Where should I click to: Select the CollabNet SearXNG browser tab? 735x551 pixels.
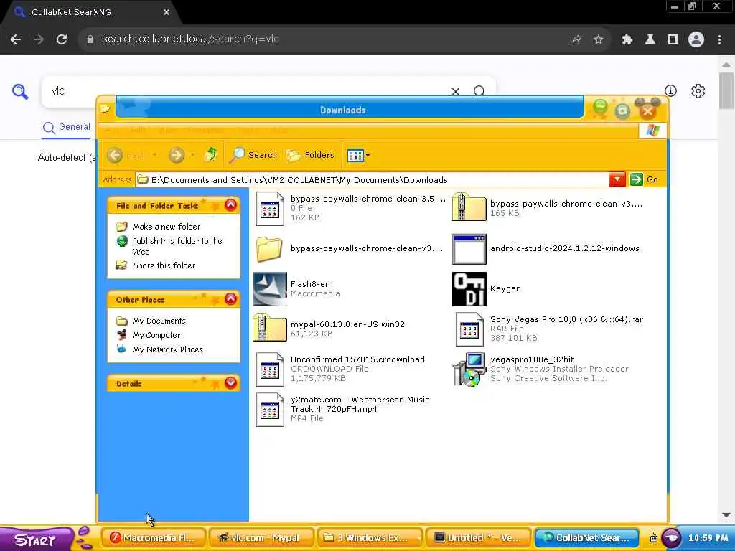tap(89, 13)
